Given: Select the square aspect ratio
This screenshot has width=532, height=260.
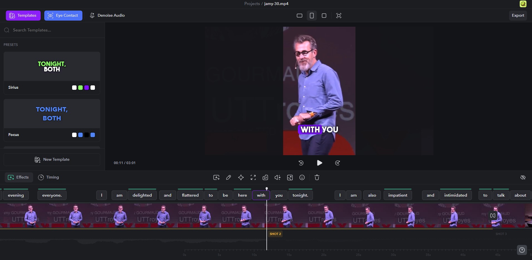Looking at the screenshot, I should 324,16.
